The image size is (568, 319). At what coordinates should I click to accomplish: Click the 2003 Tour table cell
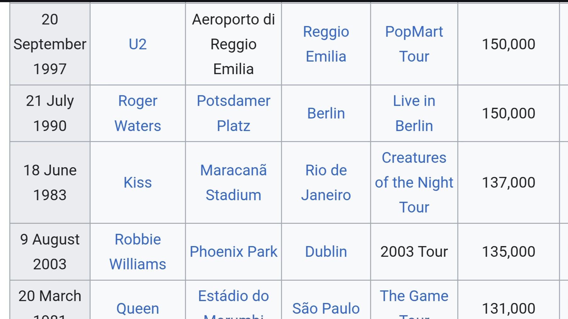(414, 252)
